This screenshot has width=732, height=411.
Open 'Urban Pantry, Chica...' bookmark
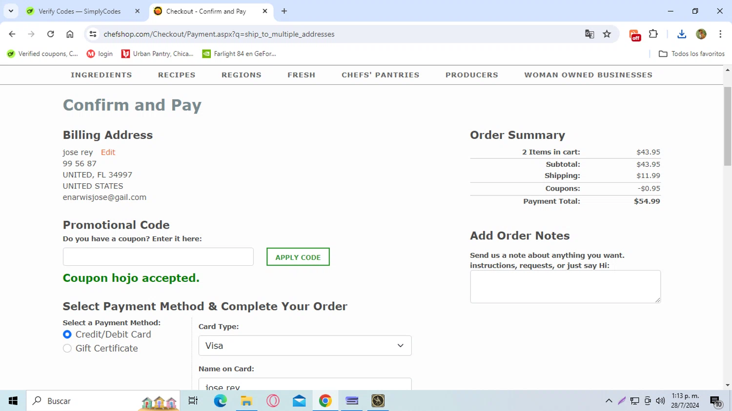158,54
